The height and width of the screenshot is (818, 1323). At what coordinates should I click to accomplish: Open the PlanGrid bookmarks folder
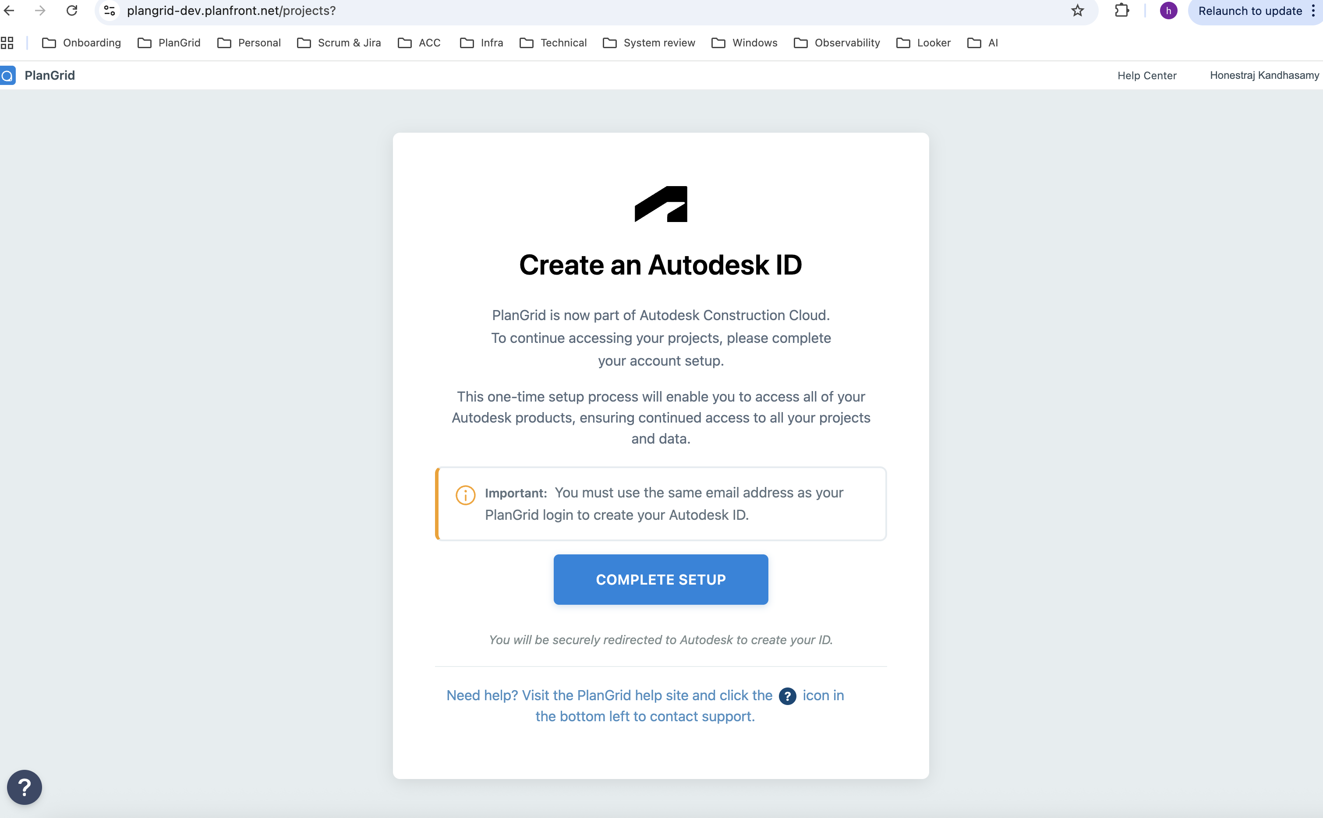coord(169,43)
